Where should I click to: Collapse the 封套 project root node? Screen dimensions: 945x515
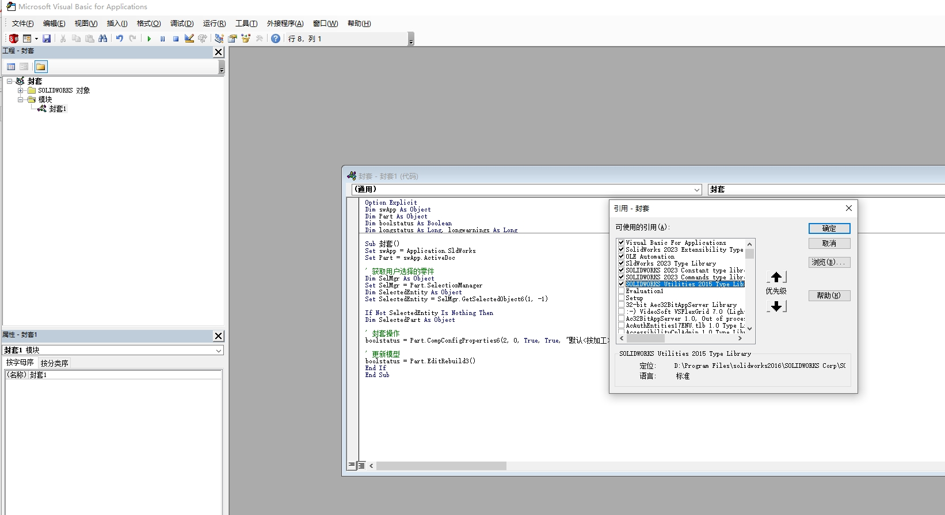10,81
